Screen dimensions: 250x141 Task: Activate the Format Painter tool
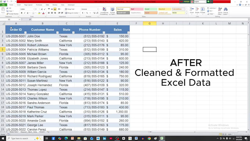pyautogui.click(x=12, y=14)
